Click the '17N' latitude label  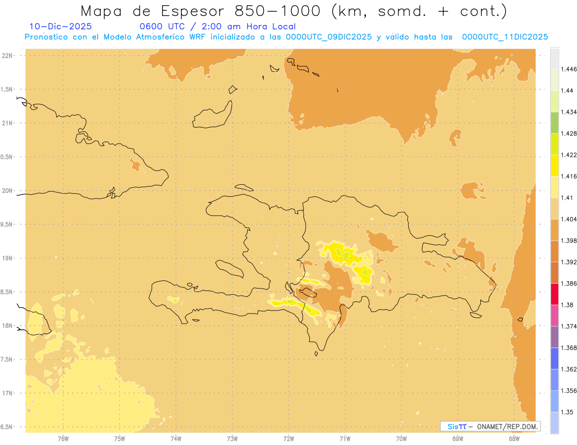tap(7, 393)
